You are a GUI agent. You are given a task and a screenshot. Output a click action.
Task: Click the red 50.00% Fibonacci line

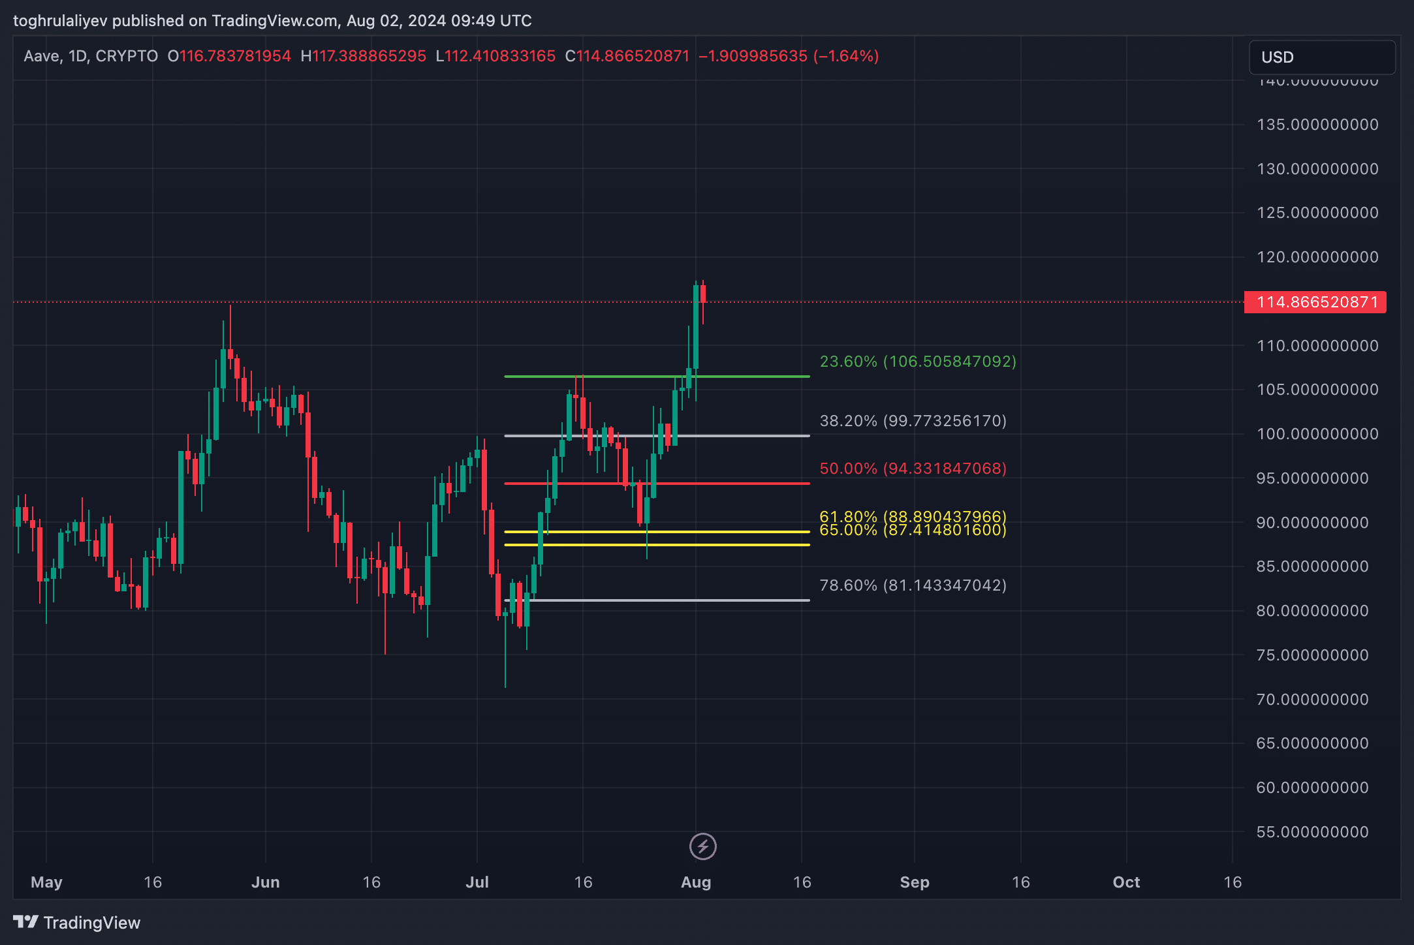[657, 484]
